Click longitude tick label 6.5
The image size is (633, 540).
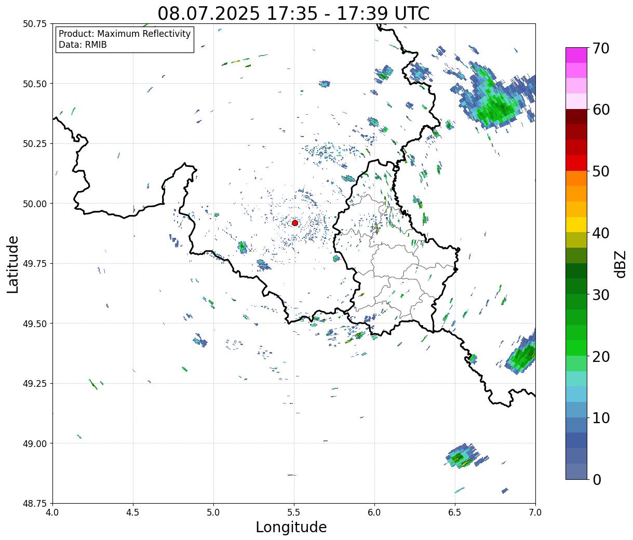455,512
